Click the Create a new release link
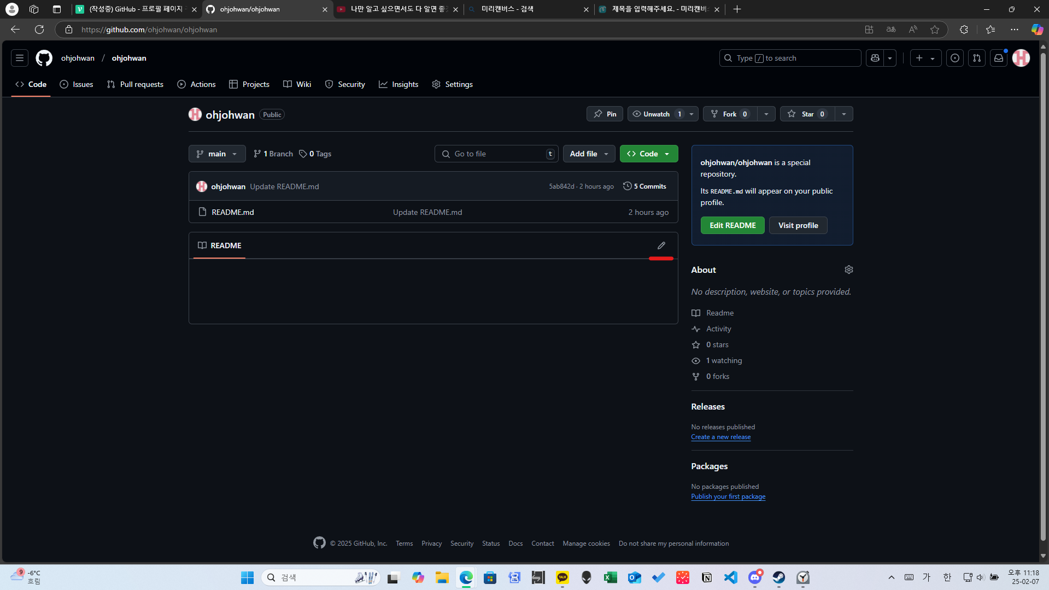Image resolution: width=1049 pixels, height=590 pixels. pos(721,437)
